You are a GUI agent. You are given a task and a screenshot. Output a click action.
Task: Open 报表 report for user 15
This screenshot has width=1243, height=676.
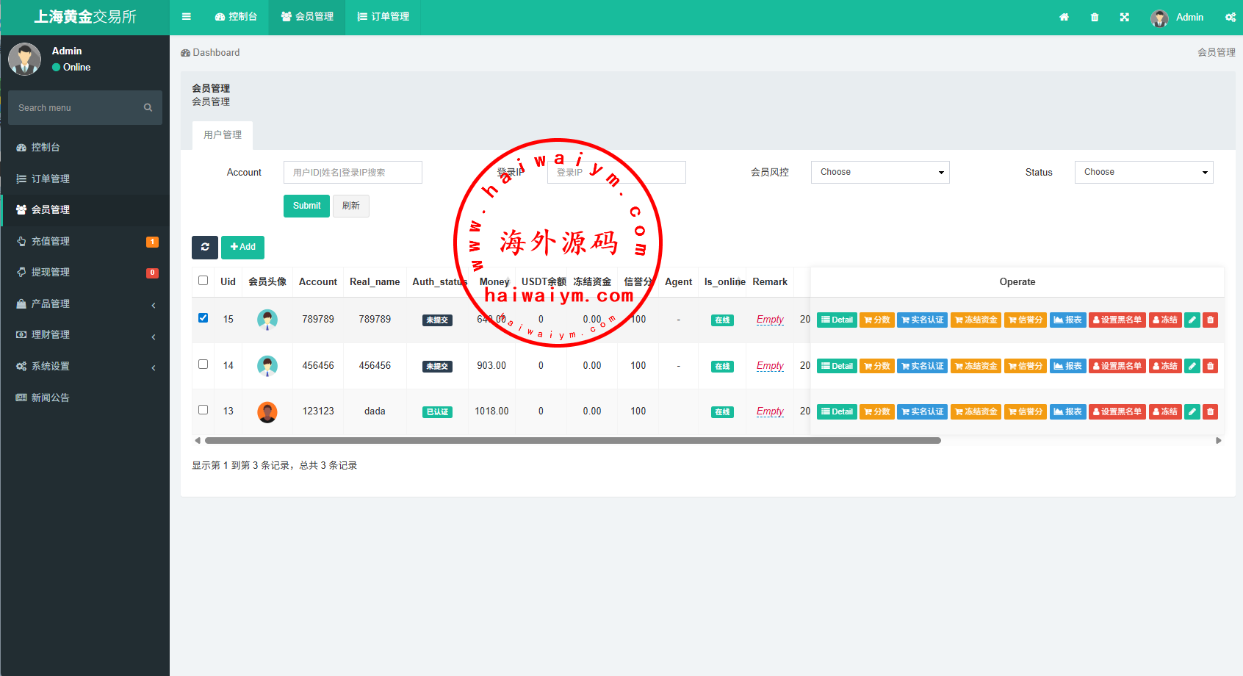(x=1067, y=320)
